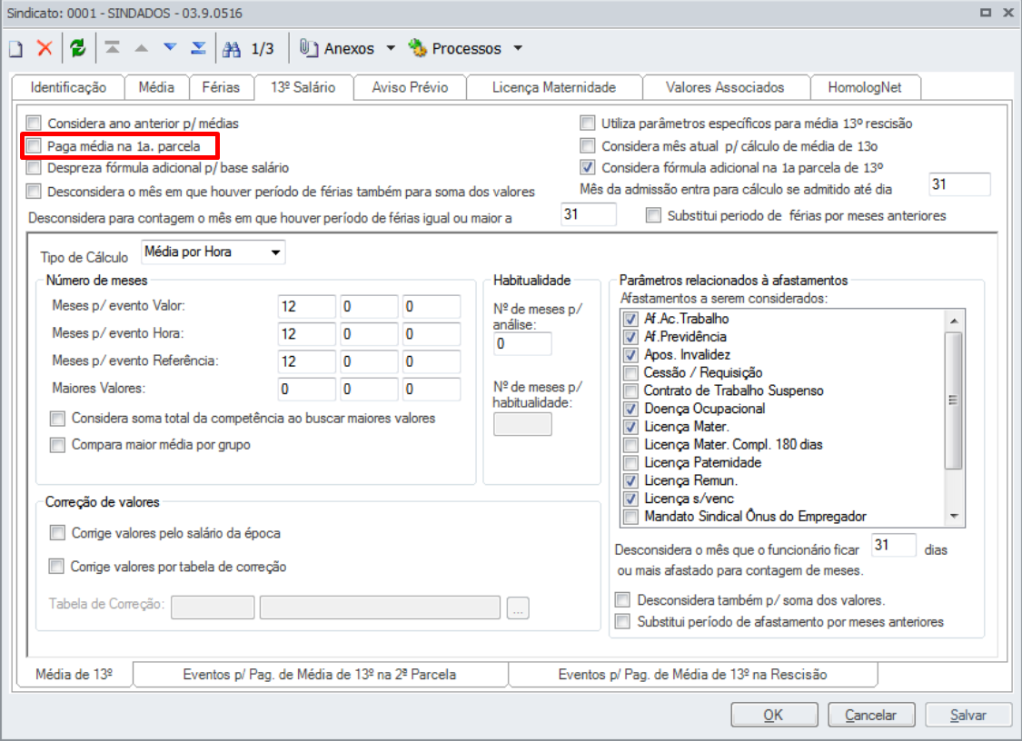This screenshot has height=741, width=1022.
Task: Check Desconsidera também p/ soma dos valores
Action: pyautogui.click(x=623, y=599)
